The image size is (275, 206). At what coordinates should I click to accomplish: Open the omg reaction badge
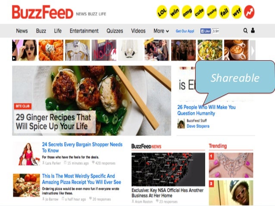(x=187, y=12)
